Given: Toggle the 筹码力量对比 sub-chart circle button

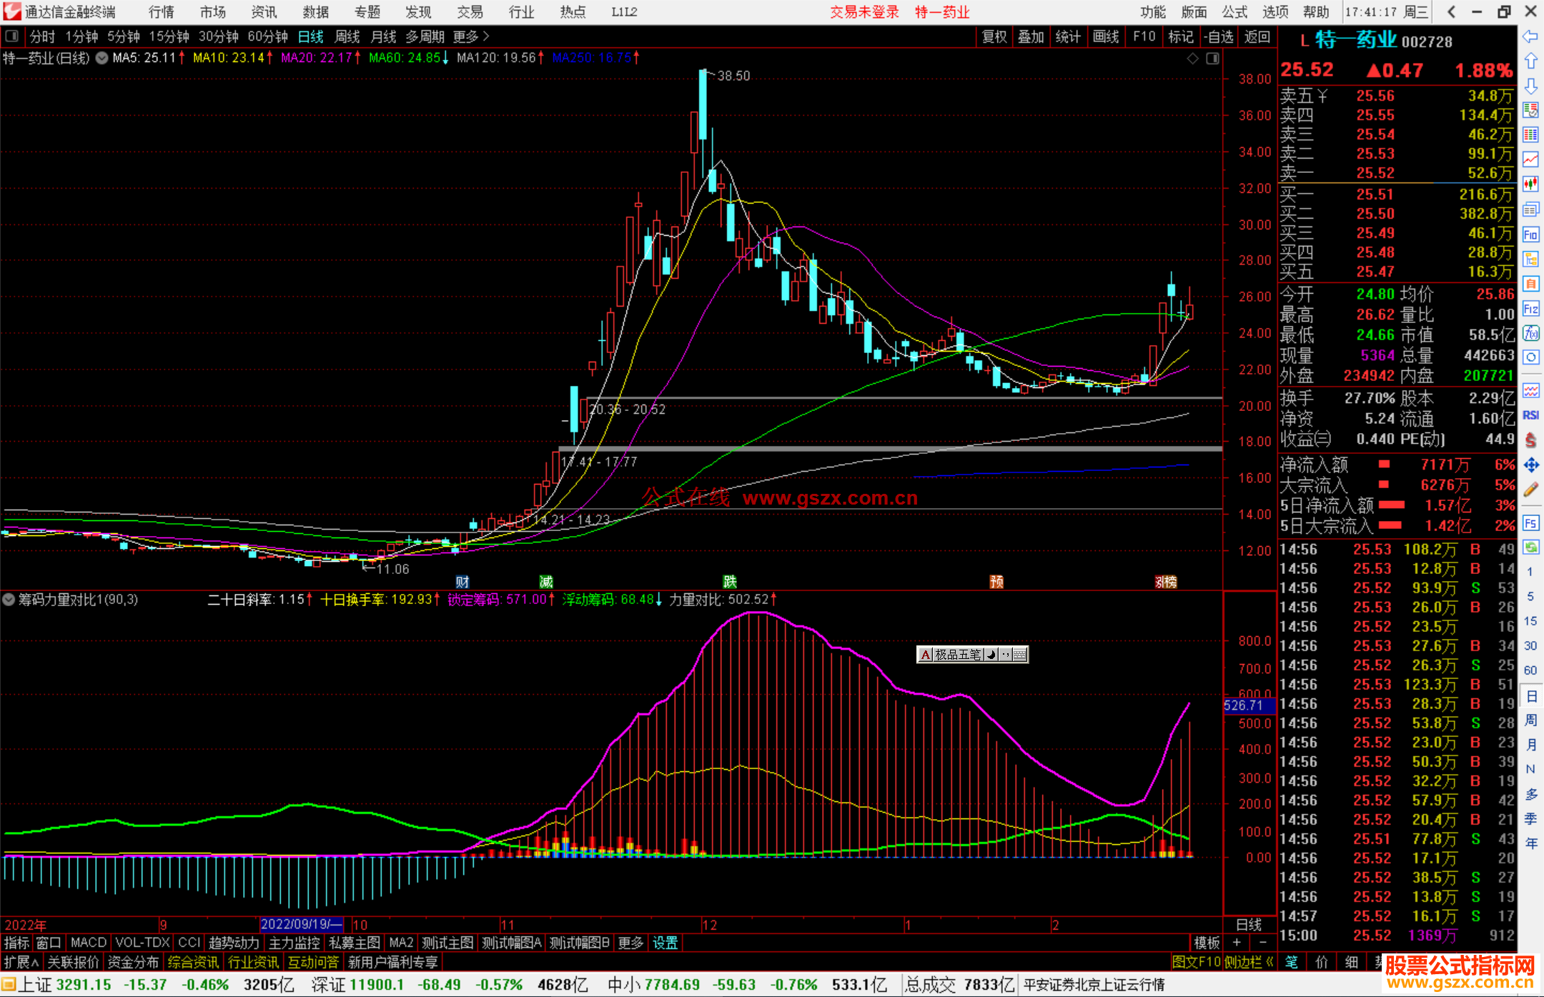Looking at the screenshot, I should tap(9, 600).
